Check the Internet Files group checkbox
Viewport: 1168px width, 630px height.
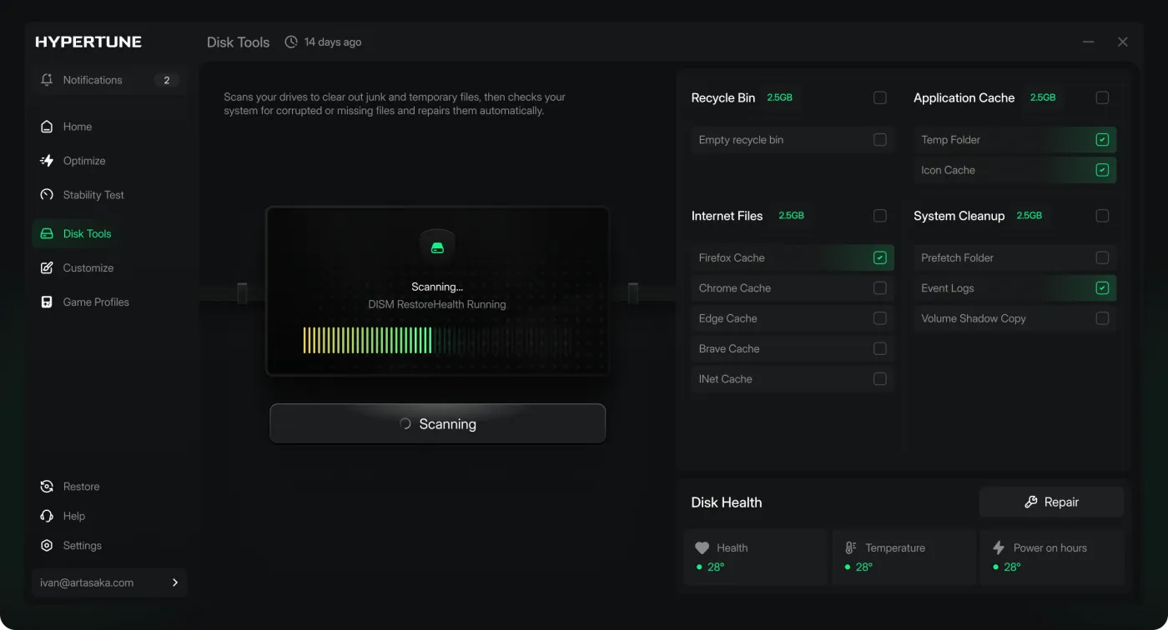(x=880, y=216)
